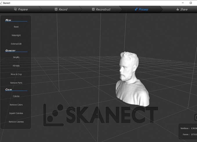Click the Share thumbs-up icon

point(178,9)
